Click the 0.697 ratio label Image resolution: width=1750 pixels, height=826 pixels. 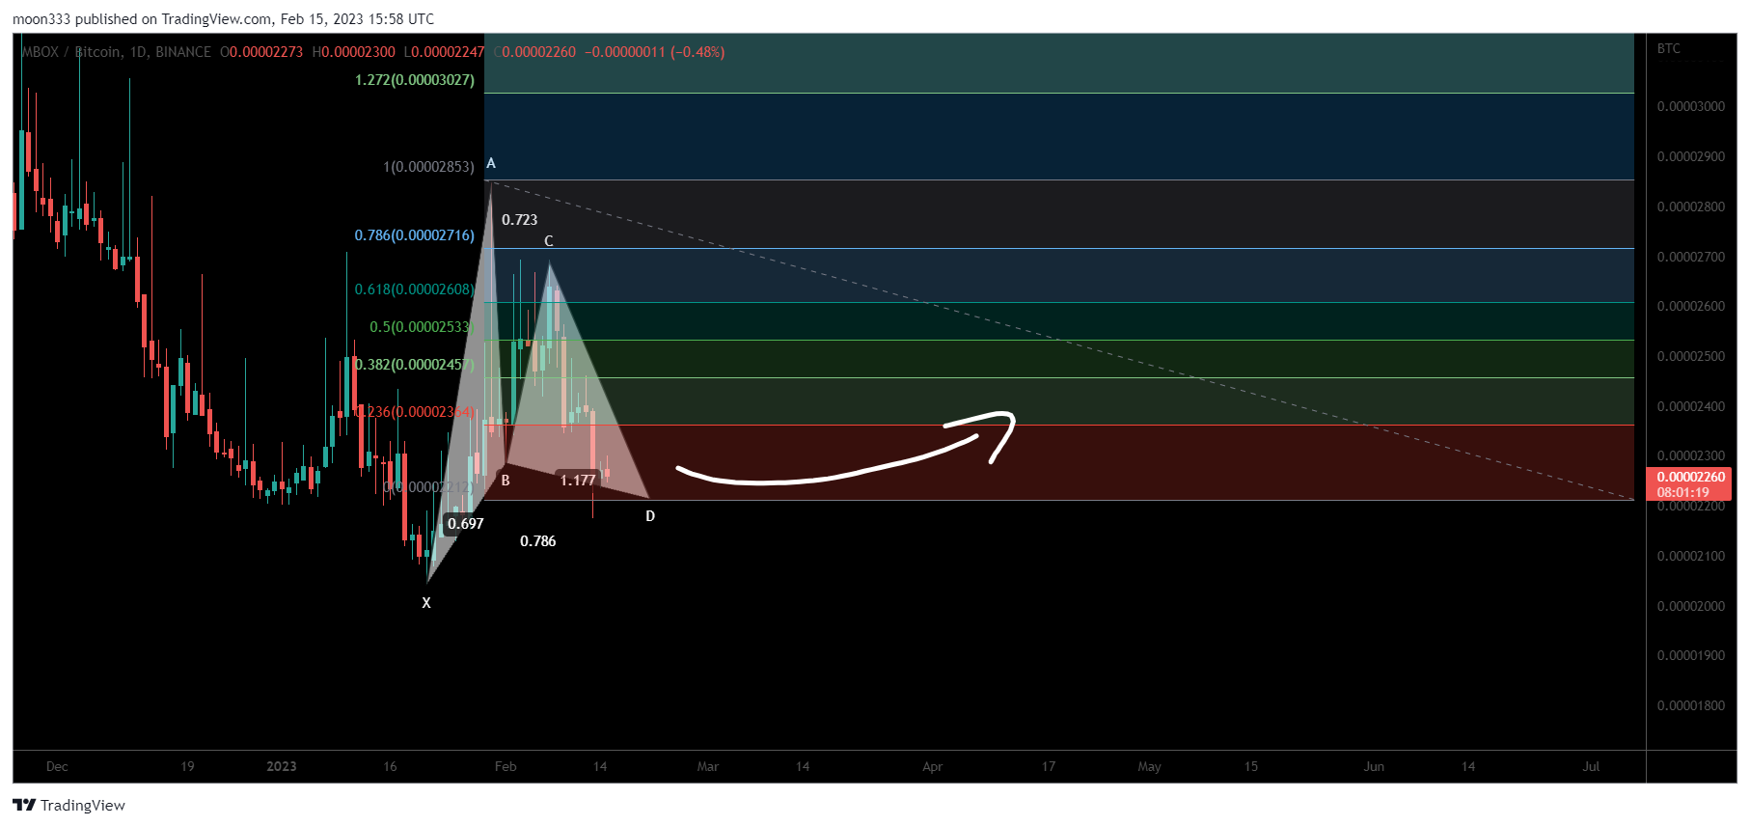[x=466, y=524]
